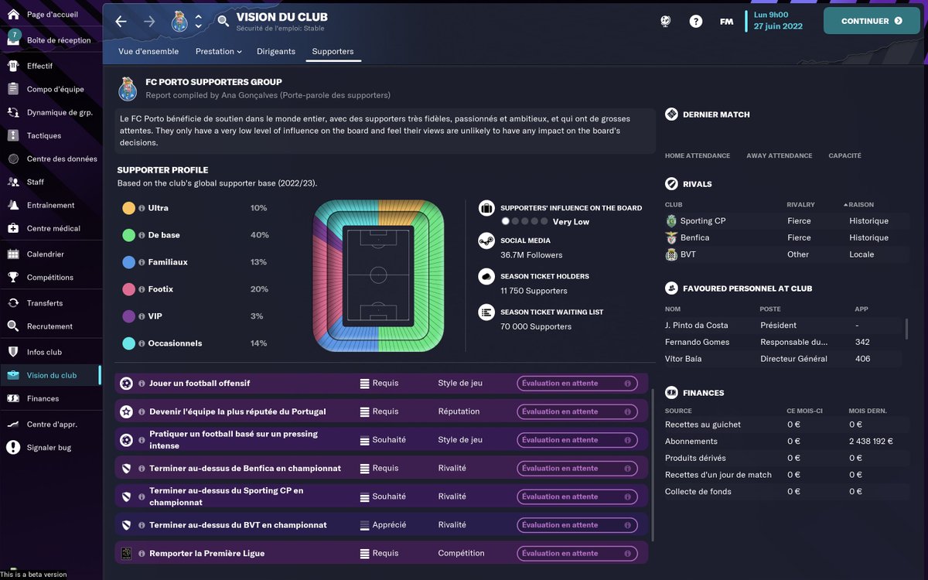Image resolution: width=928 pixels, height=580 pixels.
Task: Click Fernando Gomes personnel row
Action: pyautogui.click(x=784, y=342)
